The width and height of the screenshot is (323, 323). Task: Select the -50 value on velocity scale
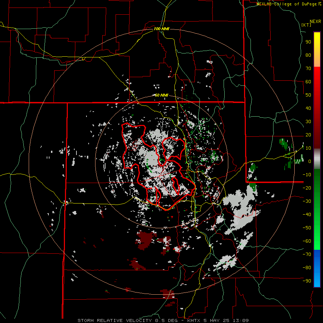click(x=307, y=228)
